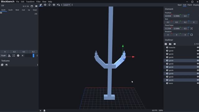Click the add texture icon under Textures
The height and width of the screenshot is (112, 199).
point(2,65)
